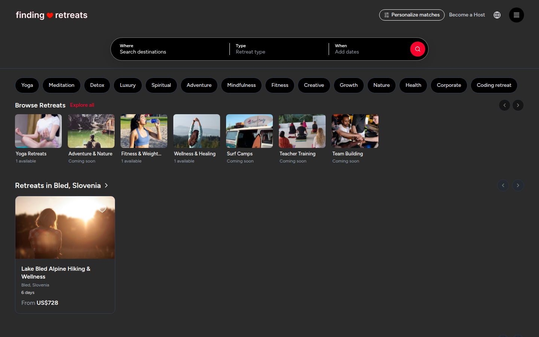The image size is (539, 337).
Task: Open Team Building thumbnail
Action: [x=355, y=131]
